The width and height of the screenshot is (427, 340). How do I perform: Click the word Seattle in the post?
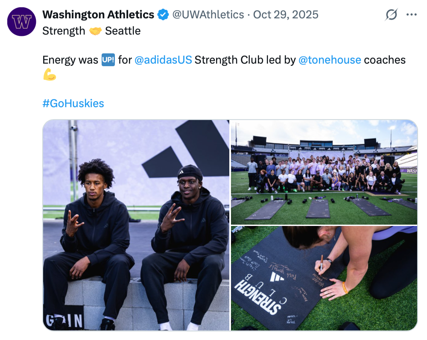coord(123,31)
